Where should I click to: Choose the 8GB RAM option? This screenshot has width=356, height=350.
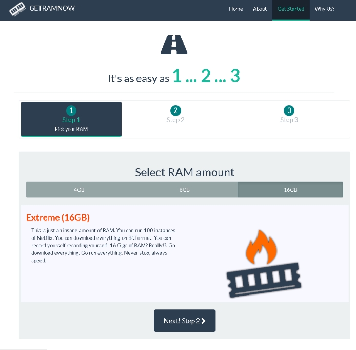point(185,190)
